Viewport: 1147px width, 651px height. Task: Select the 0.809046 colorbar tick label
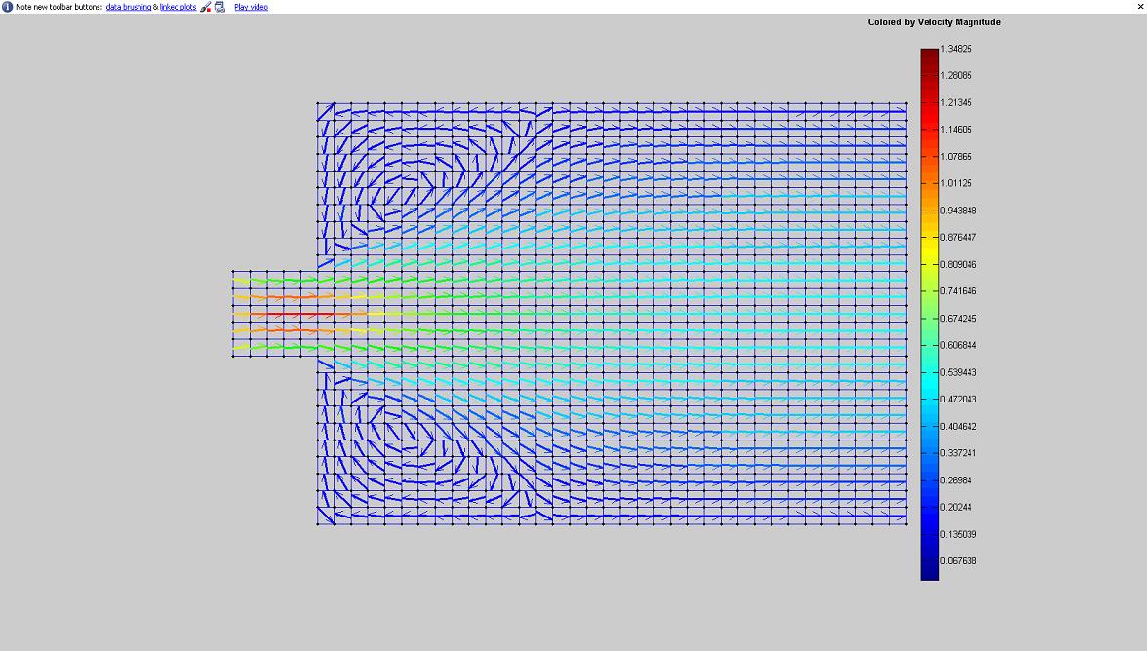(958, 264)
